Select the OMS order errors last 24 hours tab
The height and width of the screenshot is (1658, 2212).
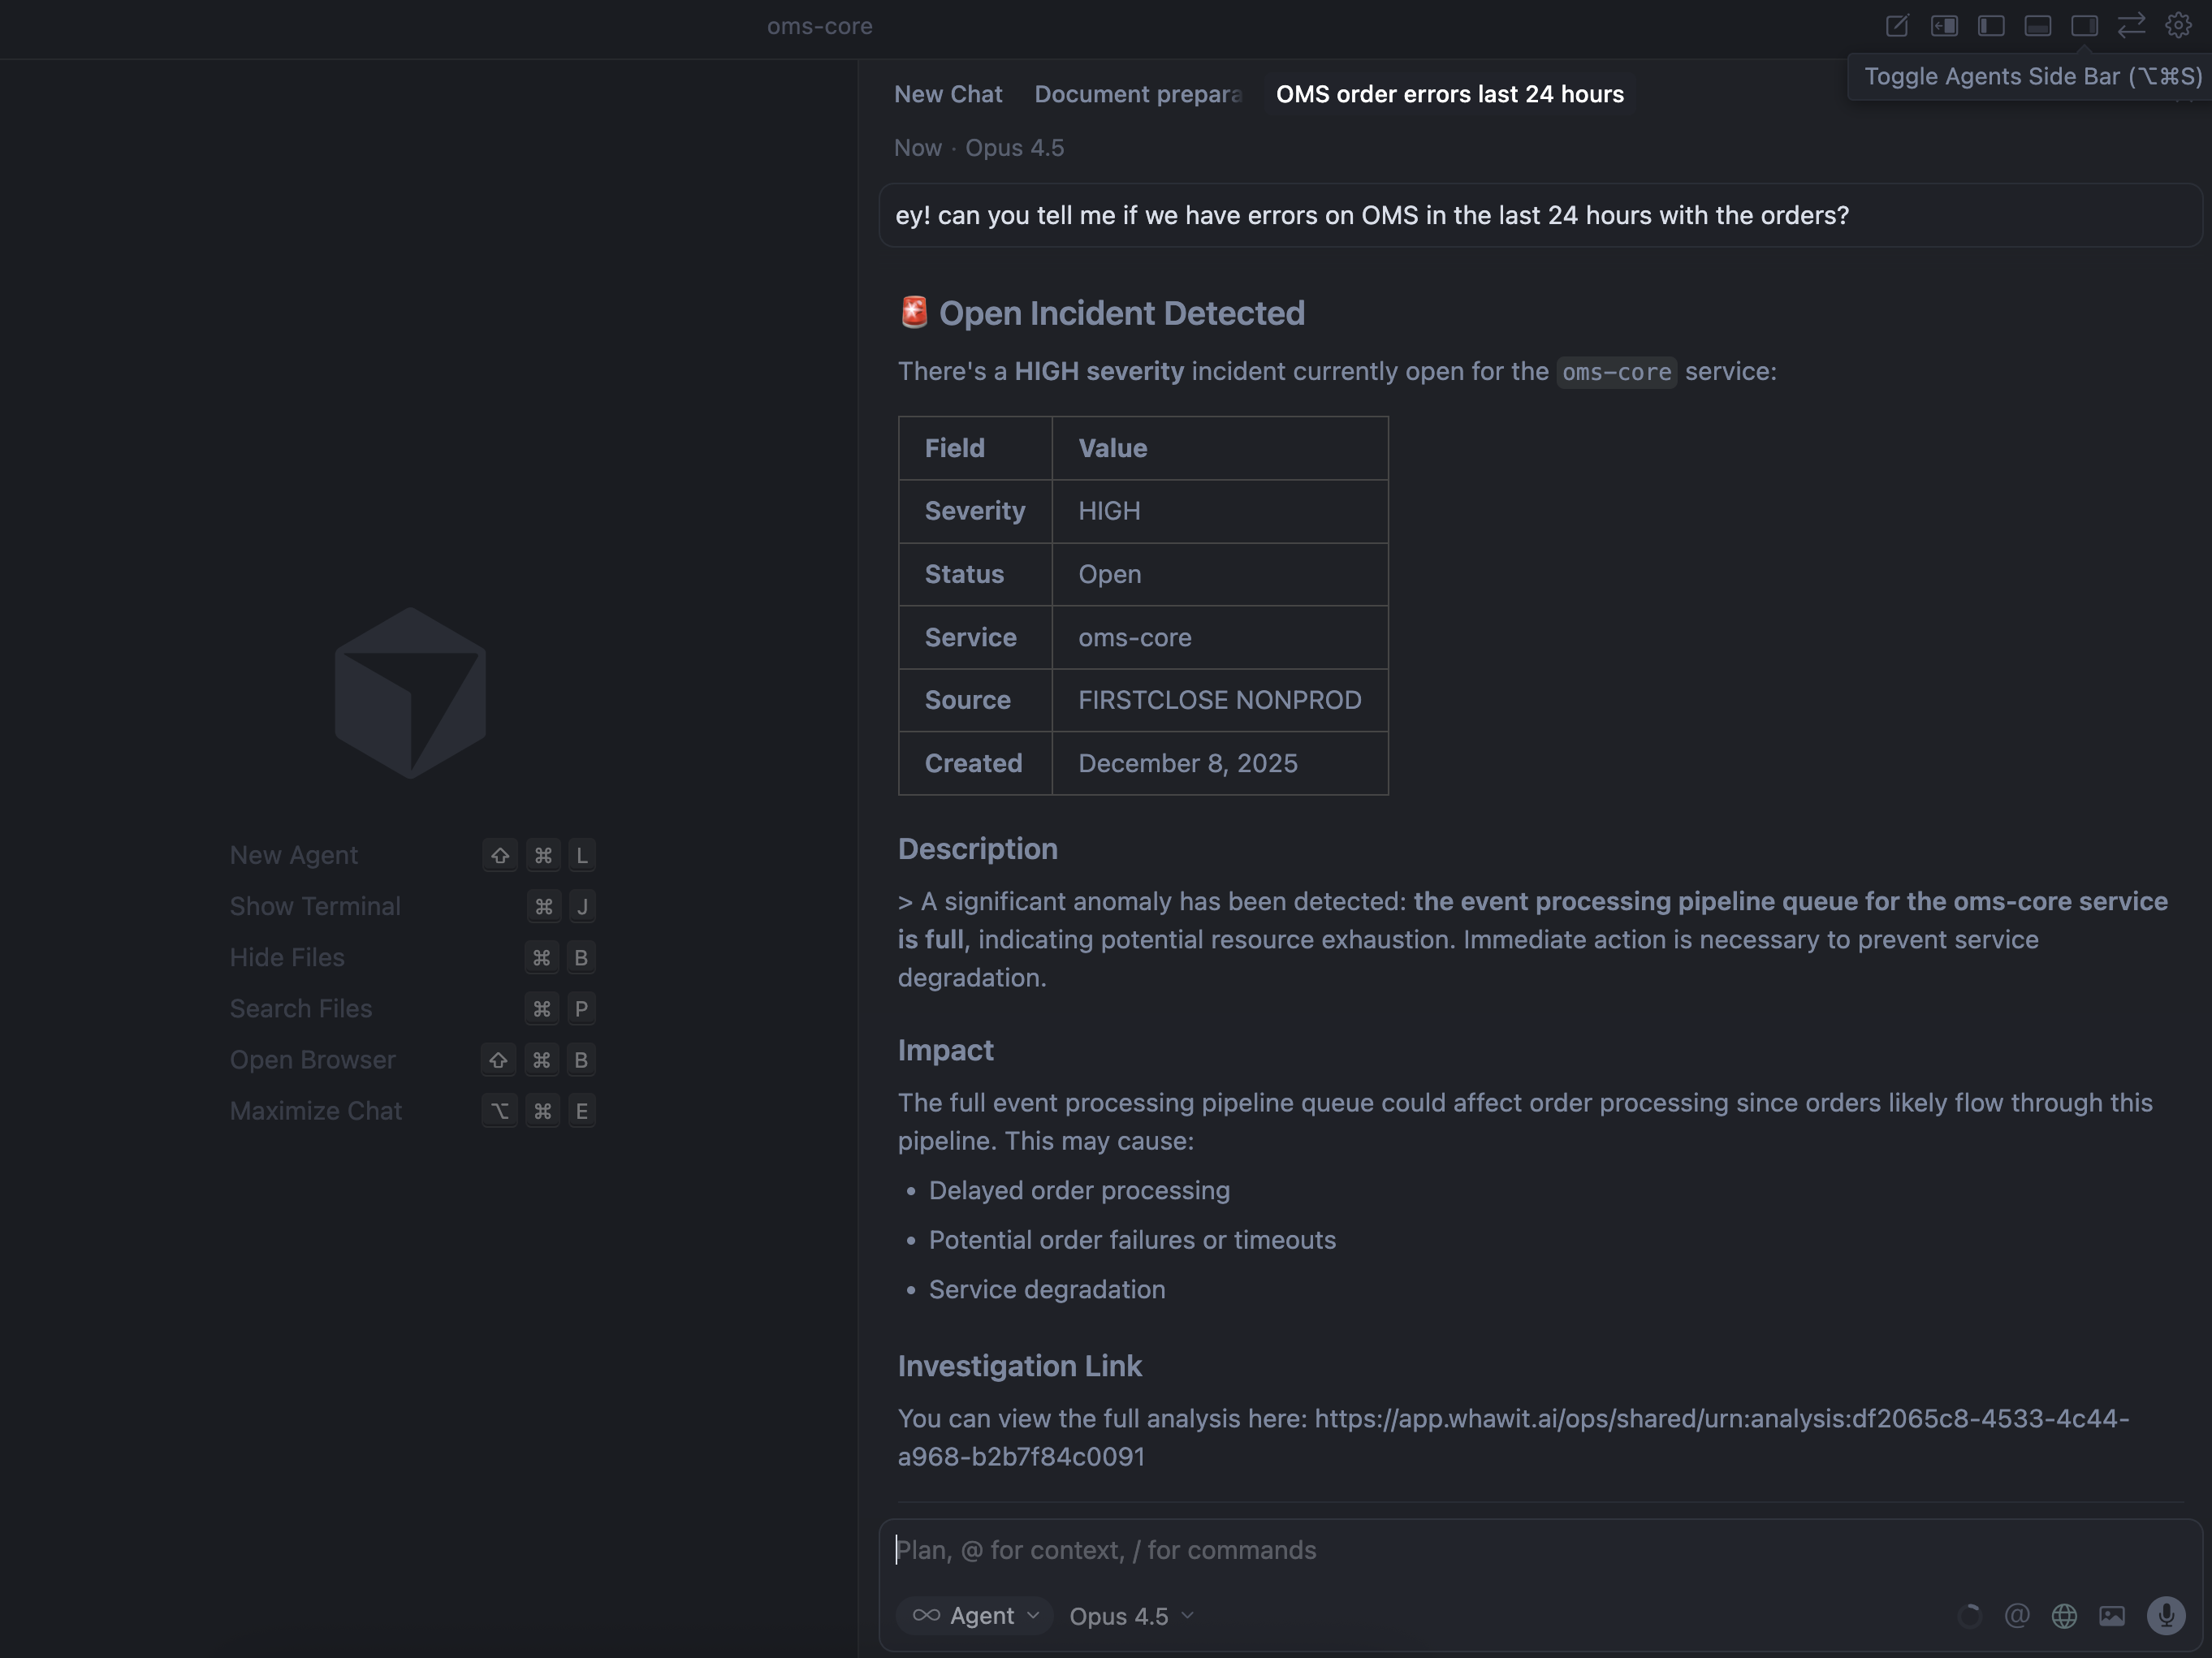(1449, 94)
